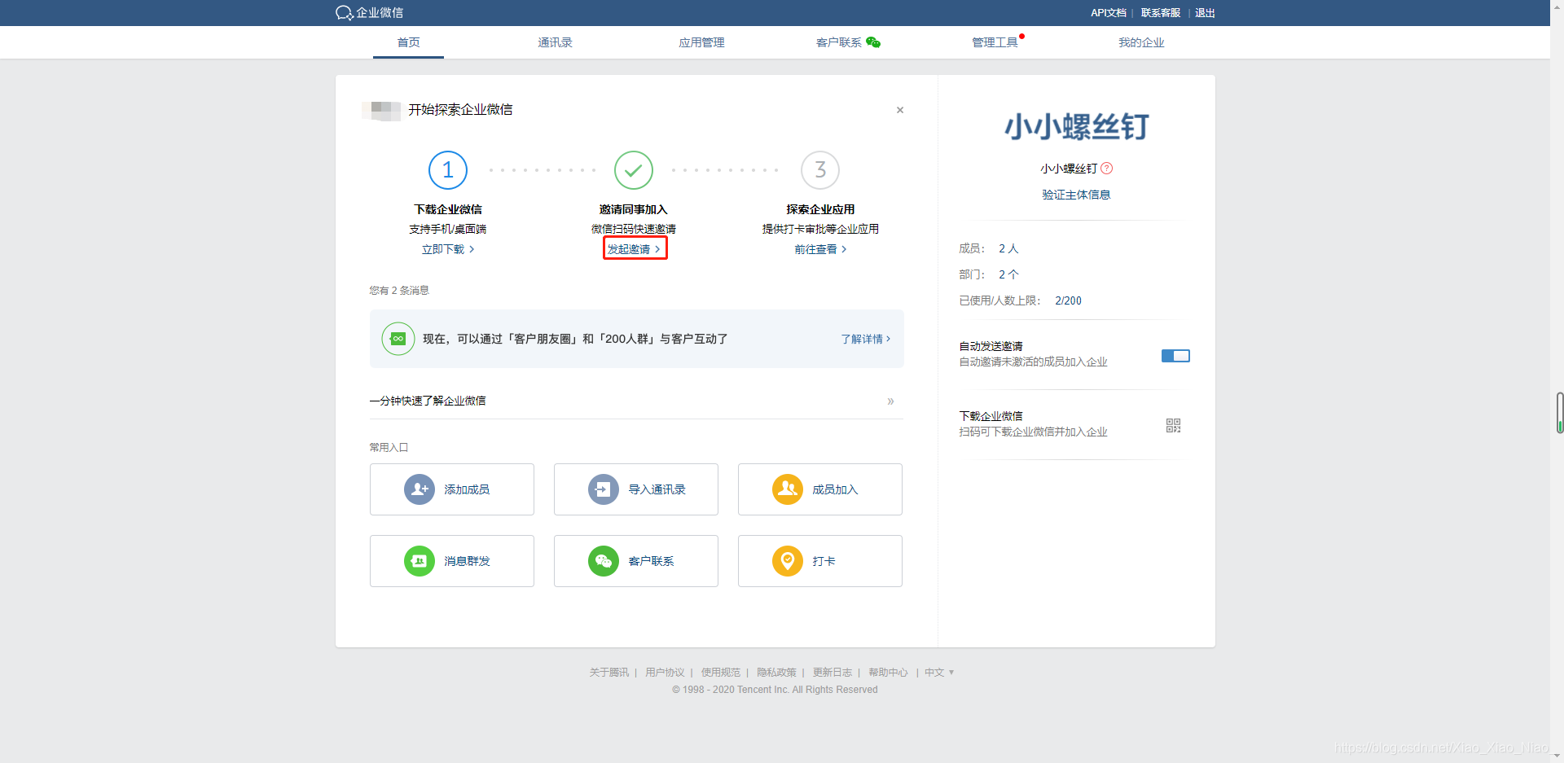Click the 前往查看 link
Screen dimensions: 1564x763
click(820, 249)
